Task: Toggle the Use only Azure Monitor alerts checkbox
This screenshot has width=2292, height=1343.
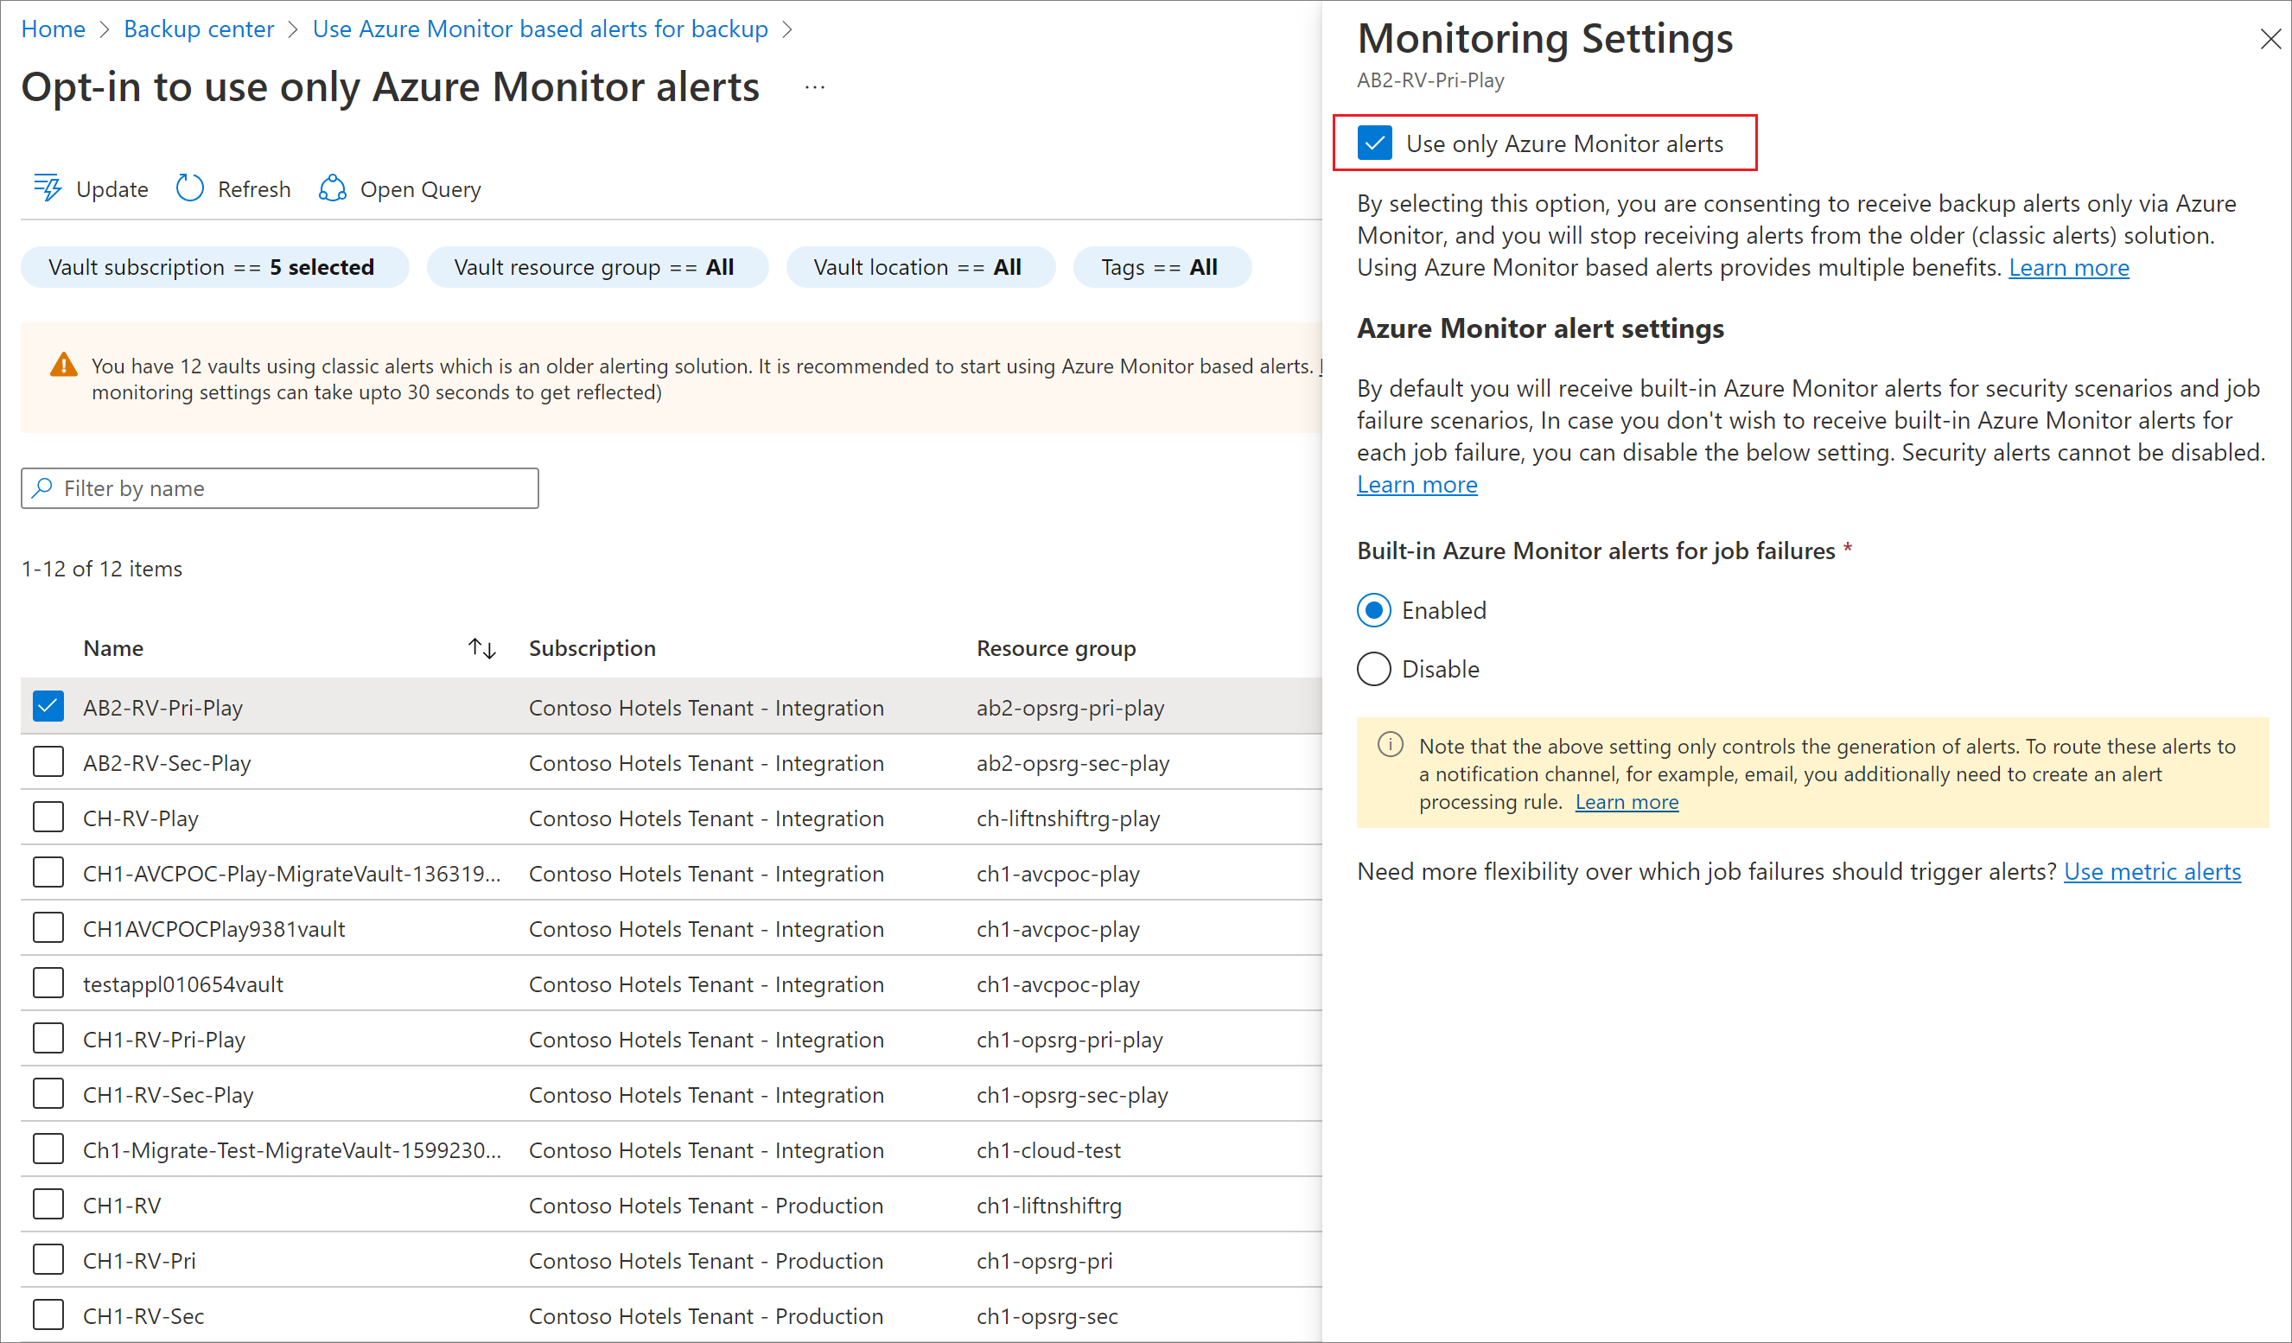Action: (1373, 143)
